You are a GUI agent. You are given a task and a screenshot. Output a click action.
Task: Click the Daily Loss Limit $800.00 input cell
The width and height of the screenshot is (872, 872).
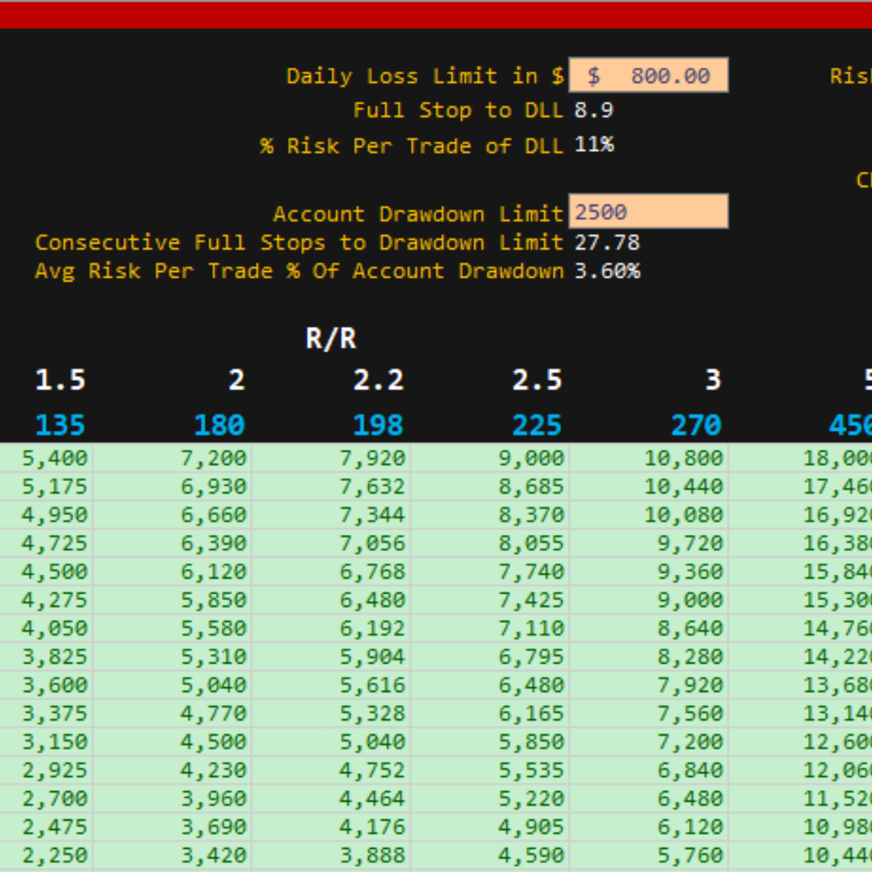tap(648, 75)
